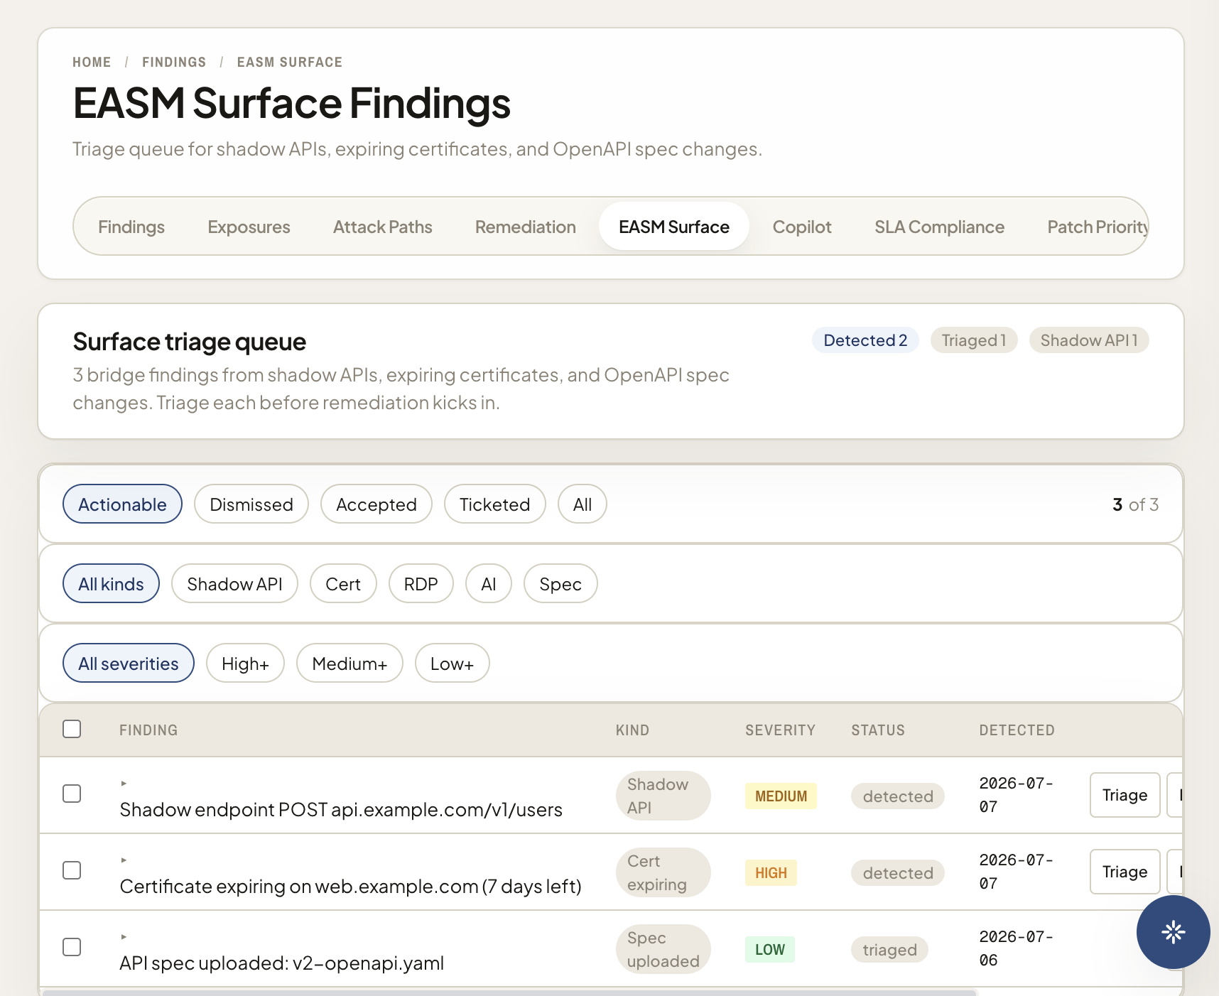The width and height of the screenshot is (1219, 996).
Task: Click the STATUS column header
Action: pos(878,730)
